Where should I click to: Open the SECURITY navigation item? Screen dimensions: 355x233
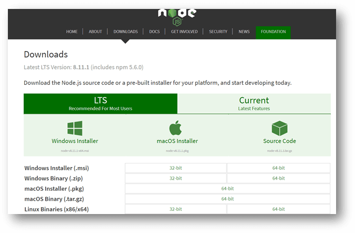click(218, 32)
